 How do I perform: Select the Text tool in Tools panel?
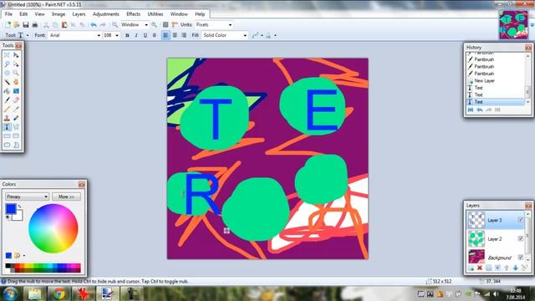[7, 127]
